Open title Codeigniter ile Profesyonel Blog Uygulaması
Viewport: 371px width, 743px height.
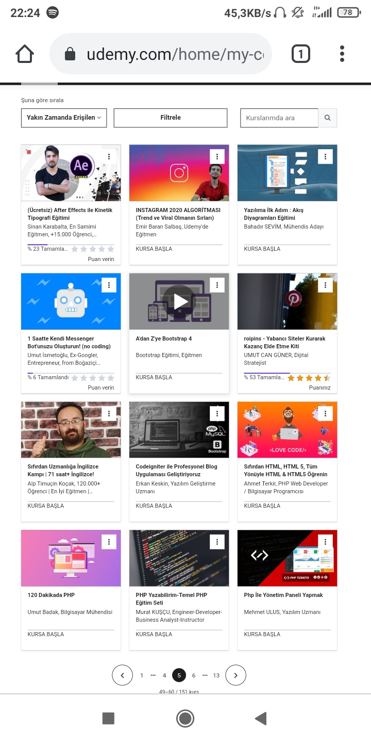point(176,471)
